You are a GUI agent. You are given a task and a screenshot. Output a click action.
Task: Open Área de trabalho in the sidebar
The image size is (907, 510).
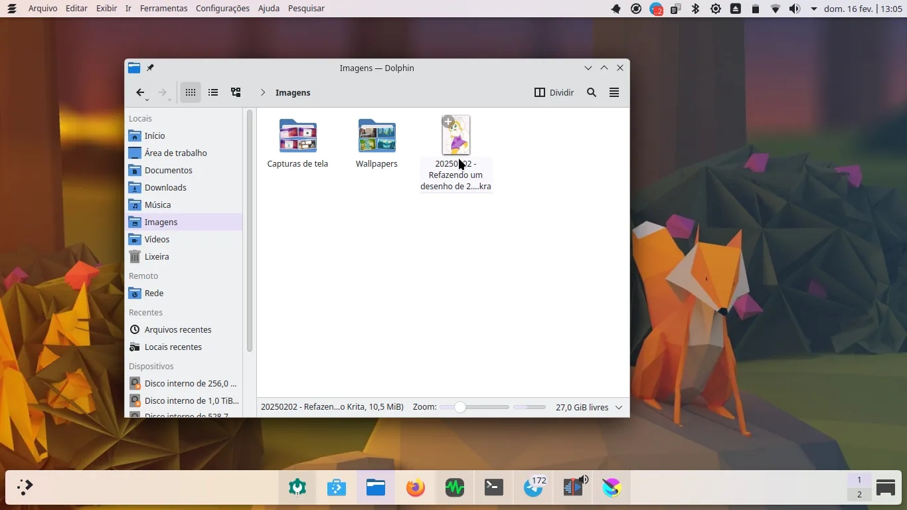coord(184,153)
